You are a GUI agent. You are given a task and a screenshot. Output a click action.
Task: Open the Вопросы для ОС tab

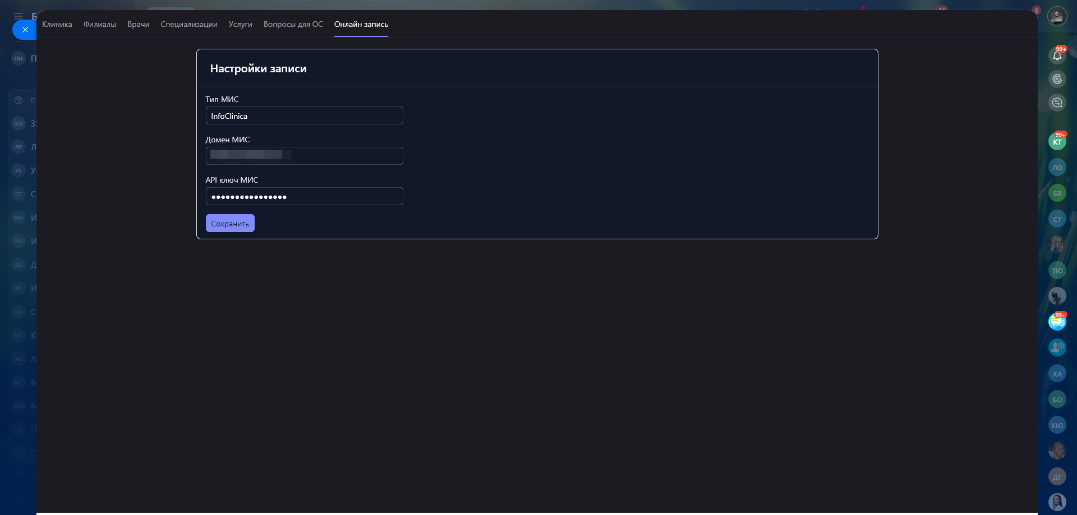point(293,24)
